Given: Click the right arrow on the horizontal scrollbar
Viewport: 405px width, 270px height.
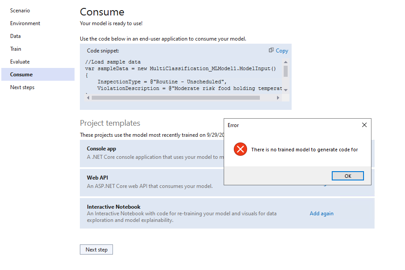Looking at the screenshot, I should tap(277, 97).
